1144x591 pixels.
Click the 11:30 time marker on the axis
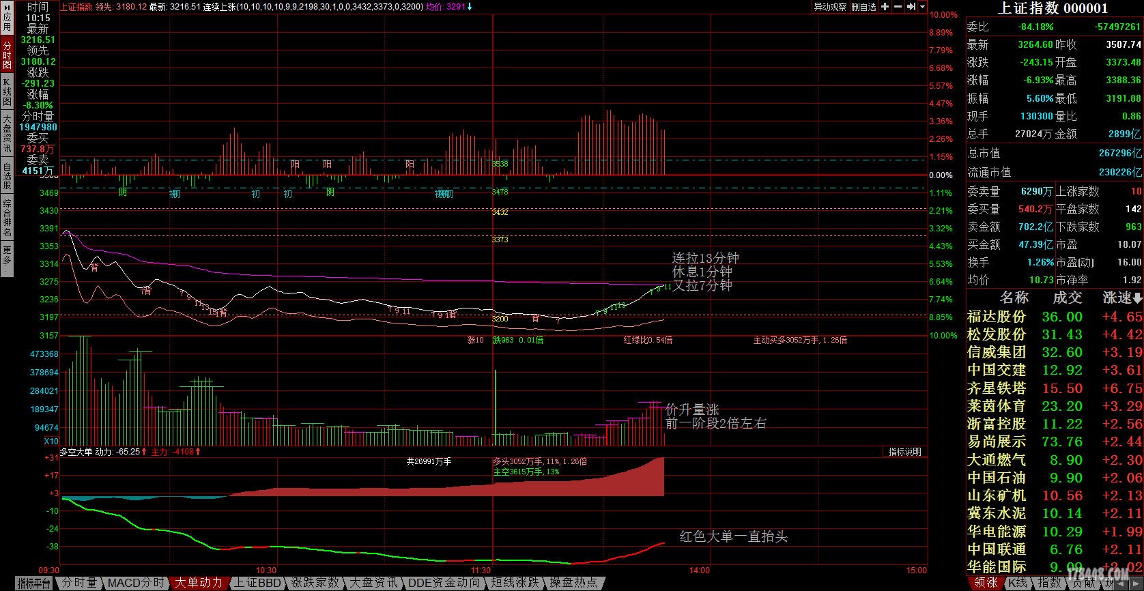pos(481,571)
